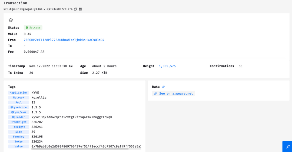292x152 pixels.
Task: Select the FromKey tag label
Action: coord(19,137)
